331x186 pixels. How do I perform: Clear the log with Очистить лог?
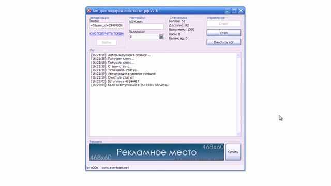(223, 42)
